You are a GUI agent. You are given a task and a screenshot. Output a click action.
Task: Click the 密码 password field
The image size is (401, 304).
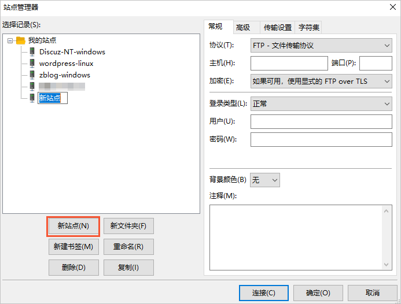(x=321, y=139)
